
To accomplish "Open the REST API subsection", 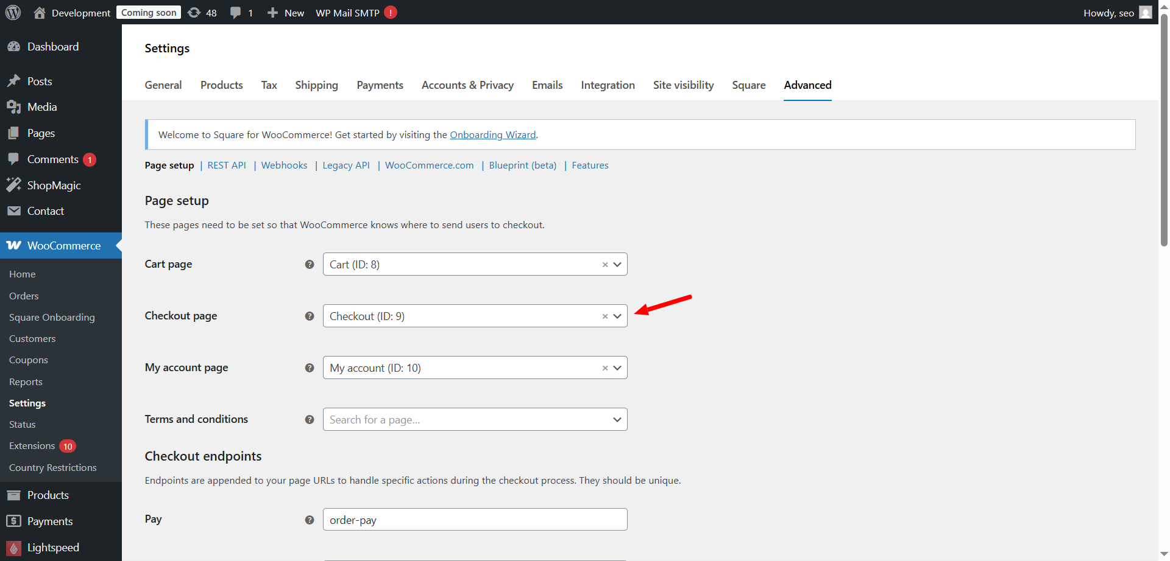I will click(227, 166).
